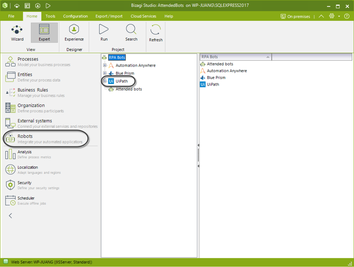Select UiPath in tree
354x267 pixels.
(x=121, y=81)
